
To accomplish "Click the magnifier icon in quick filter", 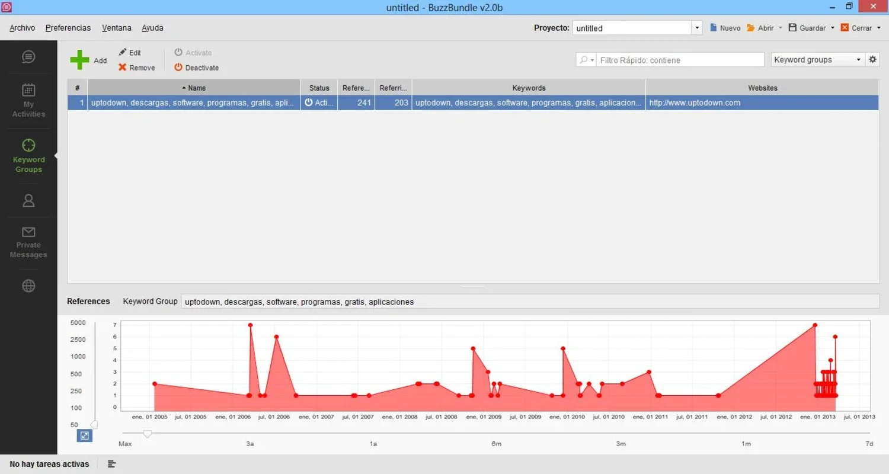I will pyautogui.click(x=583, y=60).
